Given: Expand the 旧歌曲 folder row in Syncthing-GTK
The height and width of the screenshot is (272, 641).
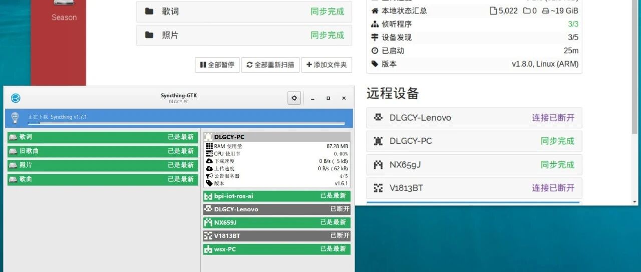Looking at the screenshot, I should click(103, 151).
